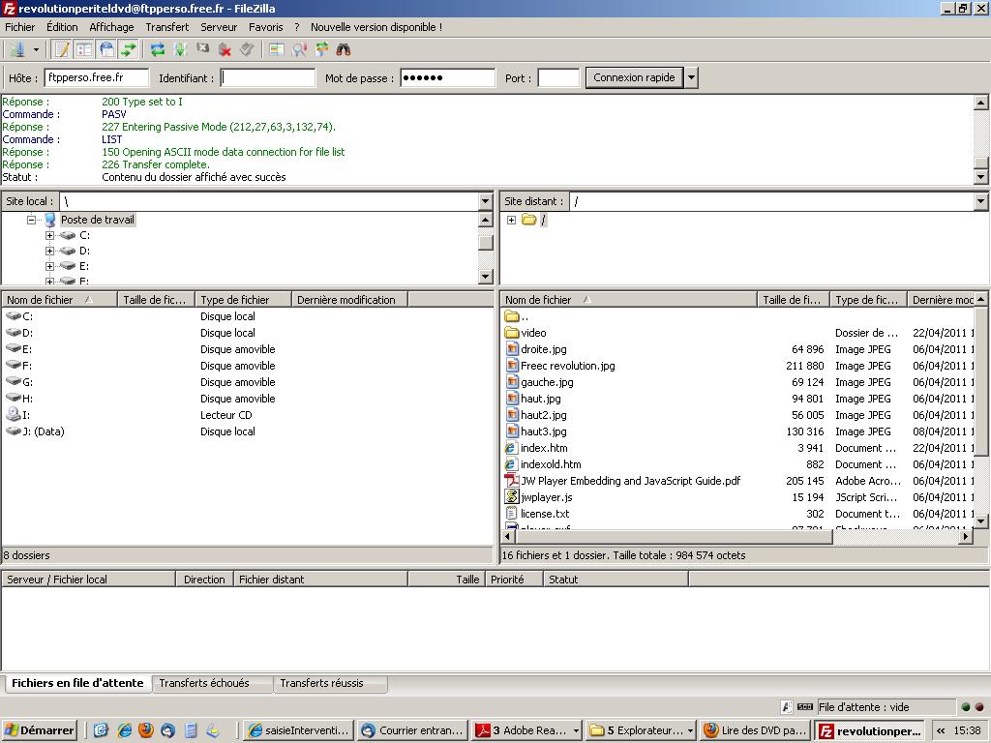Go to the remote parent folder (..)
Image resolution: width=991 pixels, height=743 pixels.
(517, 316)
